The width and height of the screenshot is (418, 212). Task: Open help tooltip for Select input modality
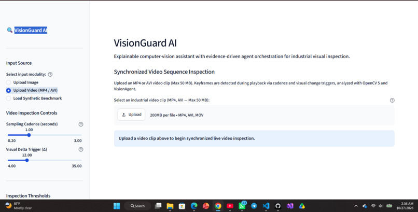[50, 74]
